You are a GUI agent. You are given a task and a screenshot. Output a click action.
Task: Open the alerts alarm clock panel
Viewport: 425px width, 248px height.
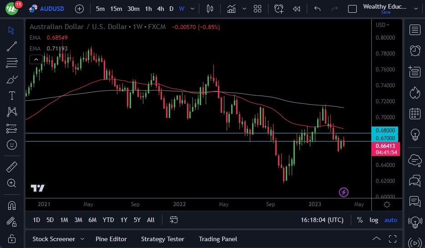(415, 51)
